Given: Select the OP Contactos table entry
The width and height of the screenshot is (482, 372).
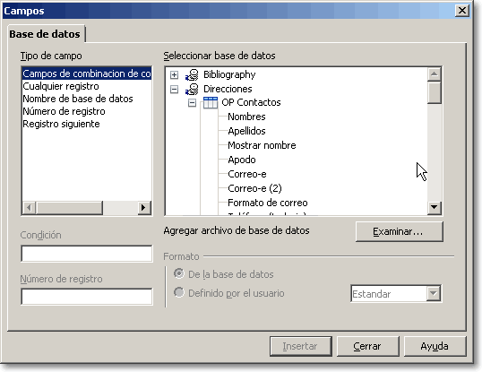Looking at the screenshot, I should [251, 103].
